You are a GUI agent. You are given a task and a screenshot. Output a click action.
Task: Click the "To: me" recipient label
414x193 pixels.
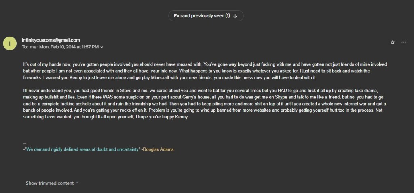coord(29,47)
